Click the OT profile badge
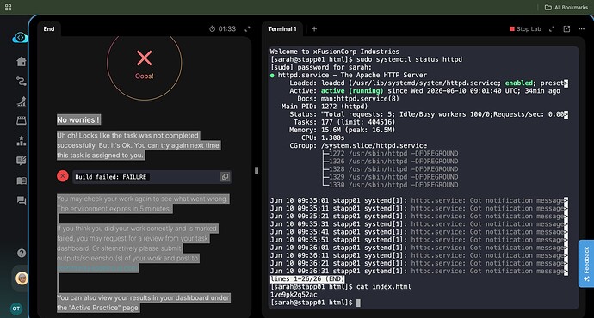 click(x=15, y=309)
